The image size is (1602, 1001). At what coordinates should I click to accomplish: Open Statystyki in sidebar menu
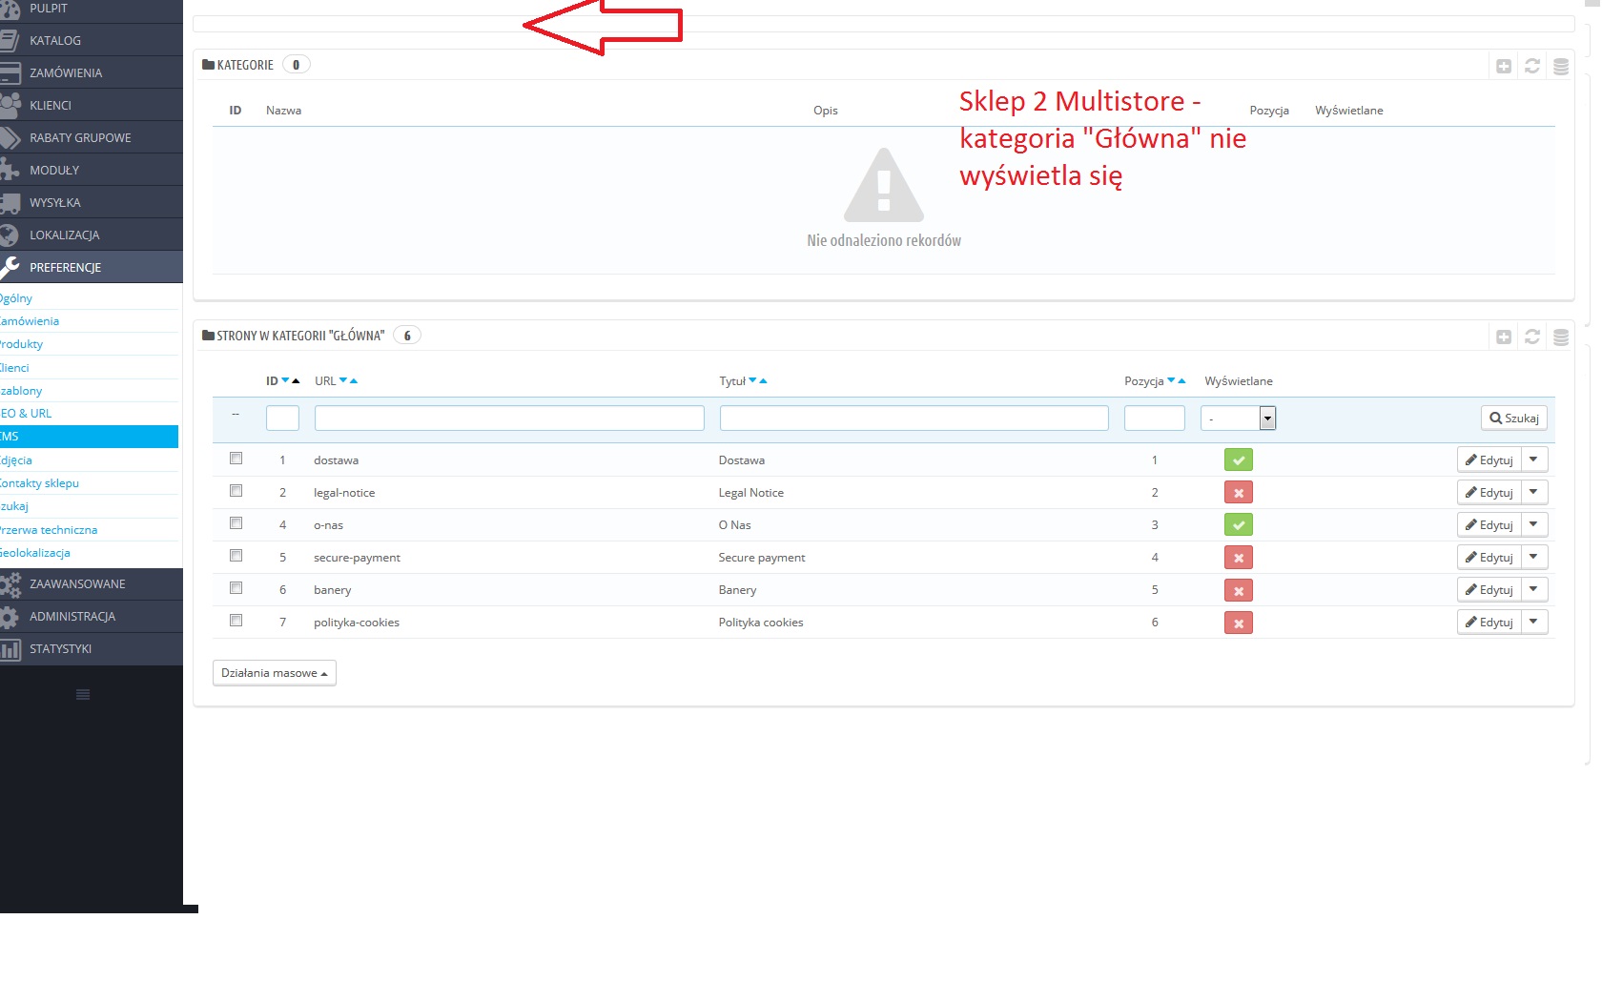[92, 649]
